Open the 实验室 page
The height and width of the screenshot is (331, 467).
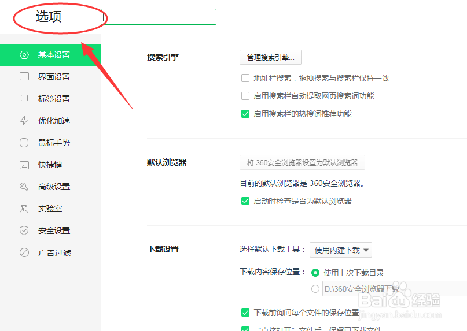[50, 209]
